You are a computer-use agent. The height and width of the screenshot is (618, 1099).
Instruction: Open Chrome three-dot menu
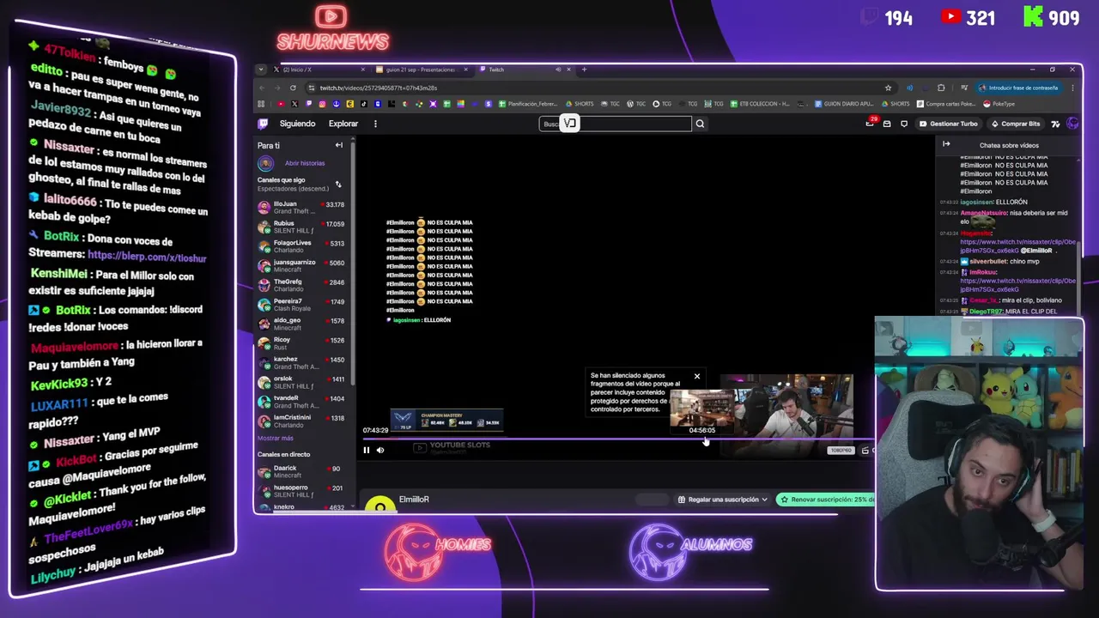tap(1073, 88)
